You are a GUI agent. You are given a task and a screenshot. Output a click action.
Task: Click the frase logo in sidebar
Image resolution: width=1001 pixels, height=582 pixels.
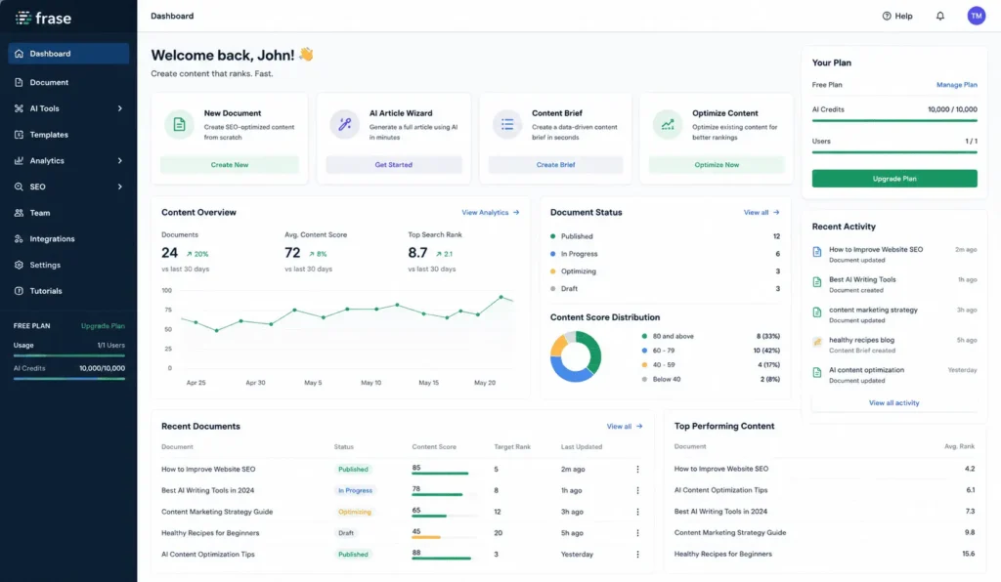pos(43,18)
